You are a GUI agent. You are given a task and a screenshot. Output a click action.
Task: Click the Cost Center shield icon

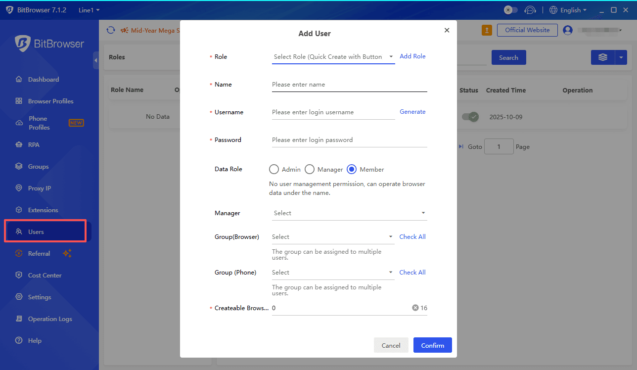(x=19, y=275)
